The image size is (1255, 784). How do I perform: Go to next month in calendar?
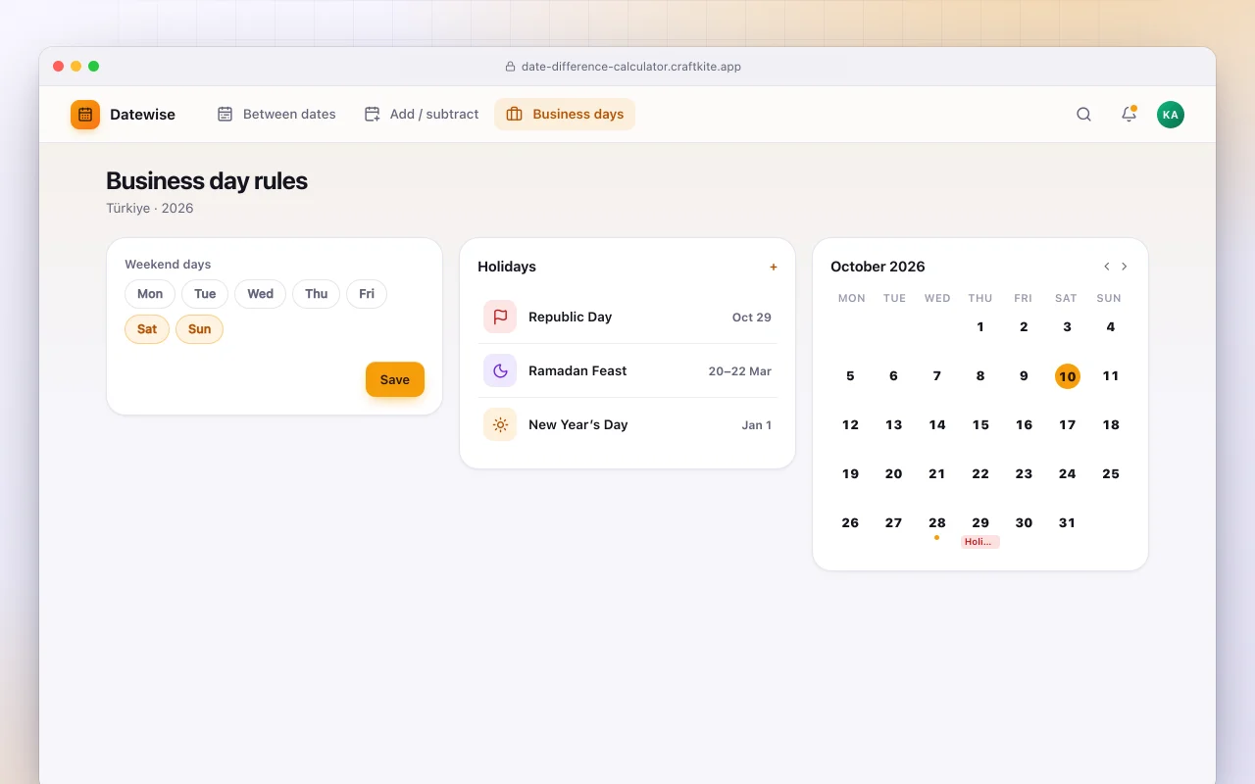1124,267
